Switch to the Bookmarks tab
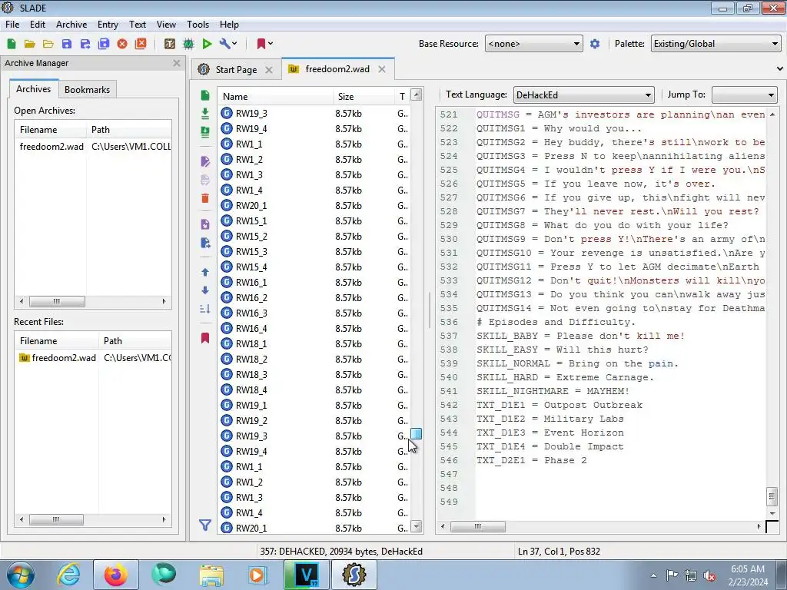 click(87, 89)
